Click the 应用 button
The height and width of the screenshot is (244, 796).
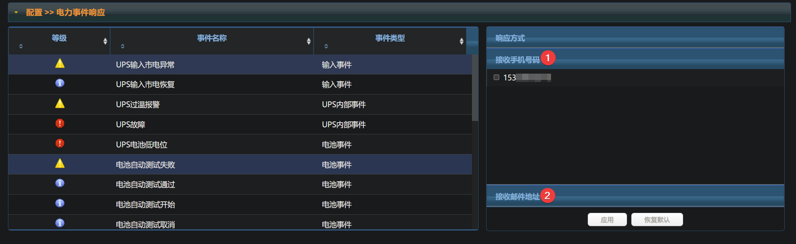[607, 220]
